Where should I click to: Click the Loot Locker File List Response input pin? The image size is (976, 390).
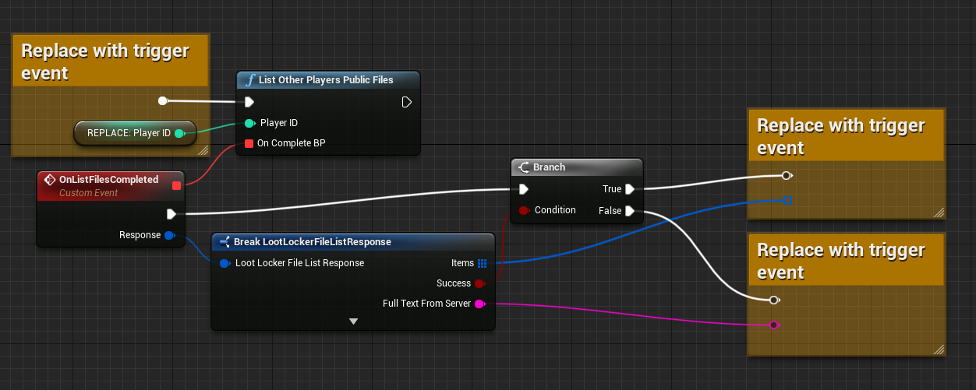click(225, 263)
